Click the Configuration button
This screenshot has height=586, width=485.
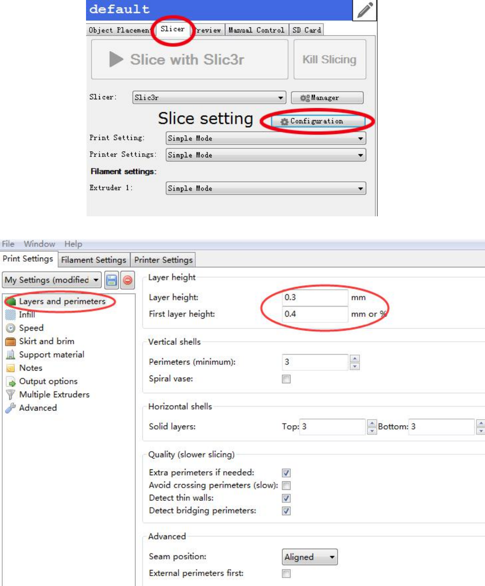318,121
